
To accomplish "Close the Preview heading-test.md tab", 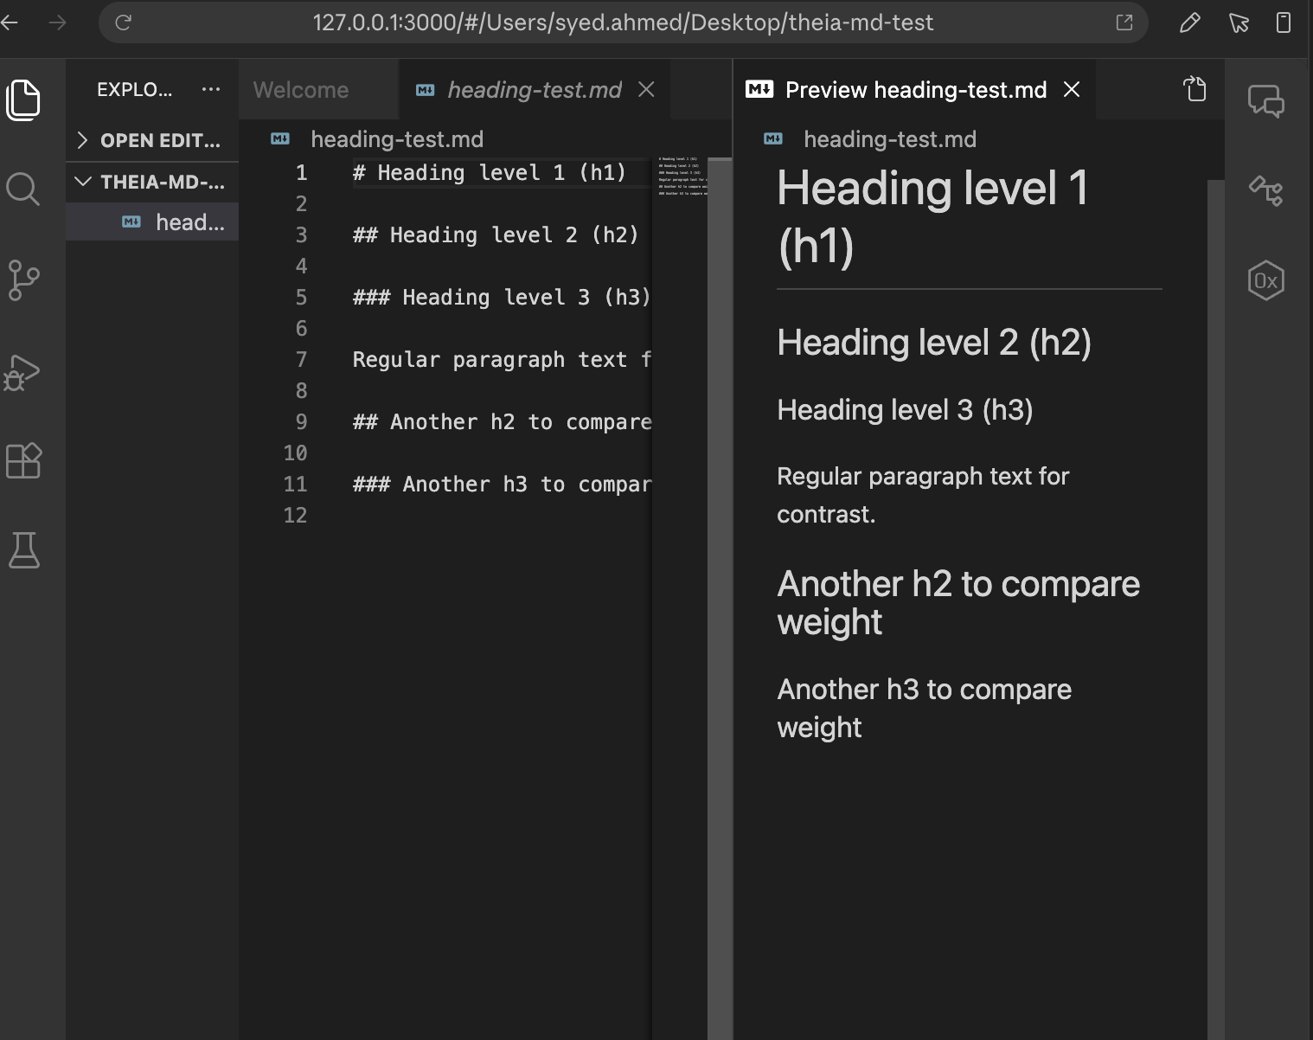I will (x=1072, y=89).
